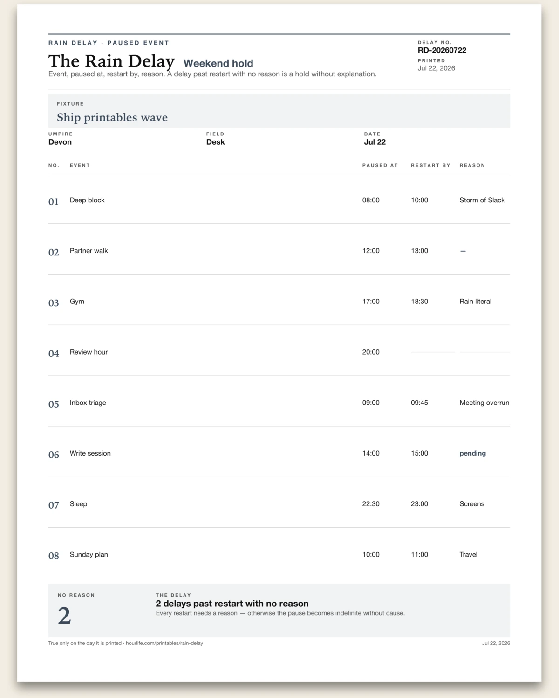Select the Sunday plan event row

(x=279, y=555)
